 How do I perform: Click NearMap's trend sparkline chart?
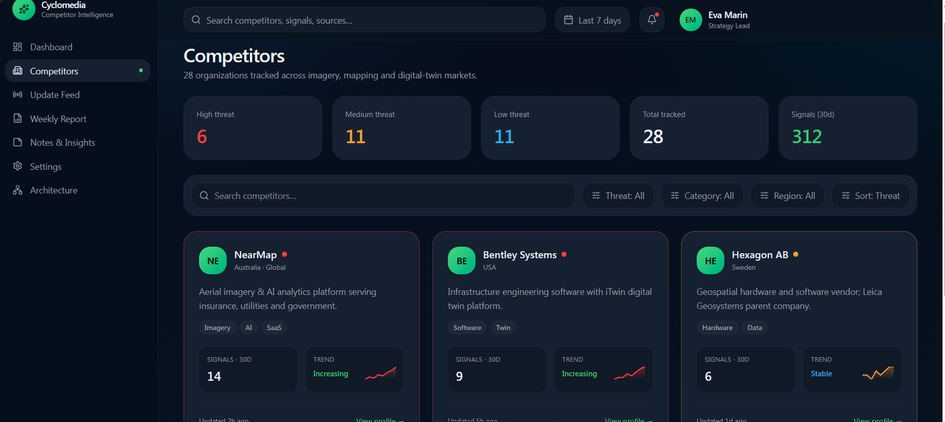coord(380,373)
